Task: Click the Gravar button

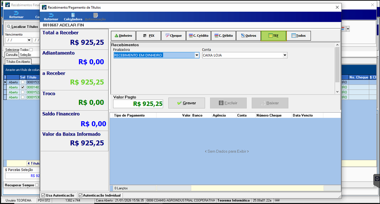Action: [186, 103]
